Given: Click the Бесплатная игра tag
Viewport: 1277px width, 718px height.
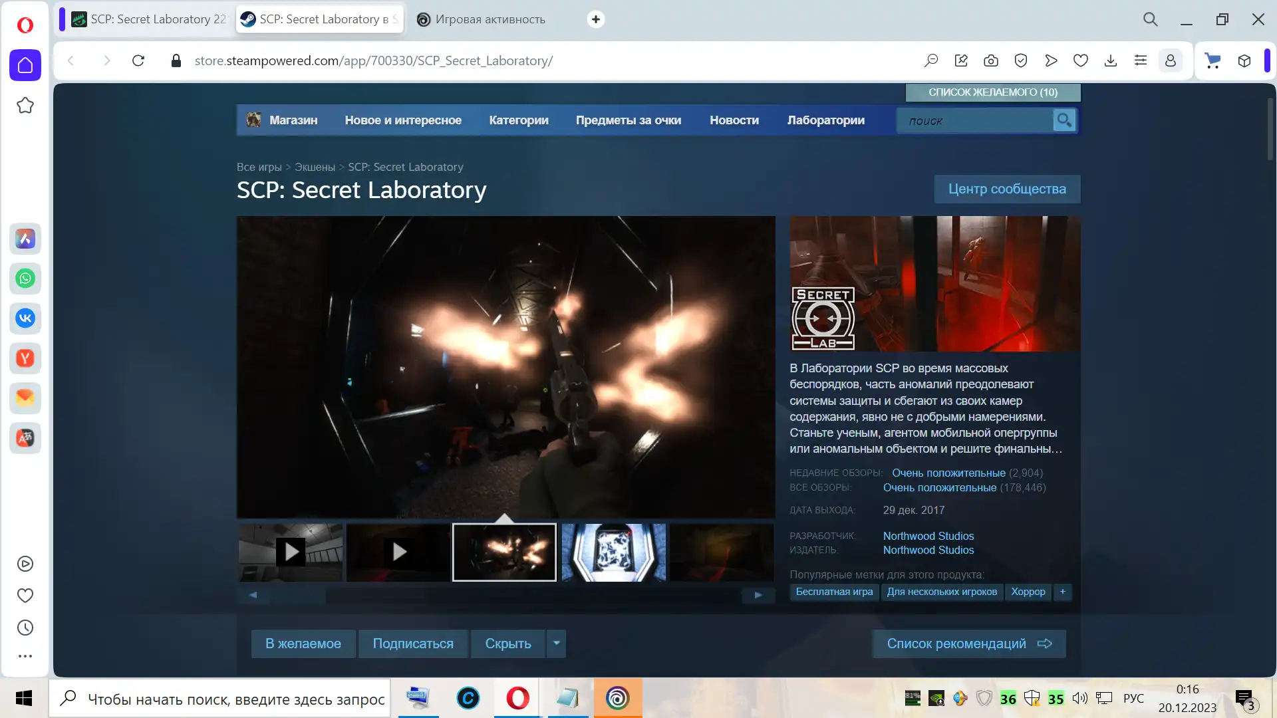Looking at the screenshot, I should (x=834, y=592).
